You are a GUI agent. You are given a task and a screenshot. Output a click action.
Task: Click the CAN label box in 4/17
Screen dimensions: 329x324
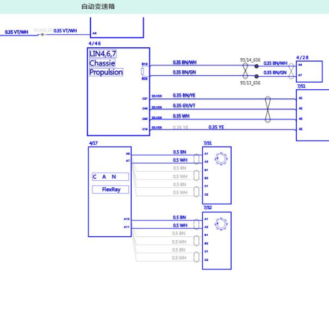pos(110,177)
